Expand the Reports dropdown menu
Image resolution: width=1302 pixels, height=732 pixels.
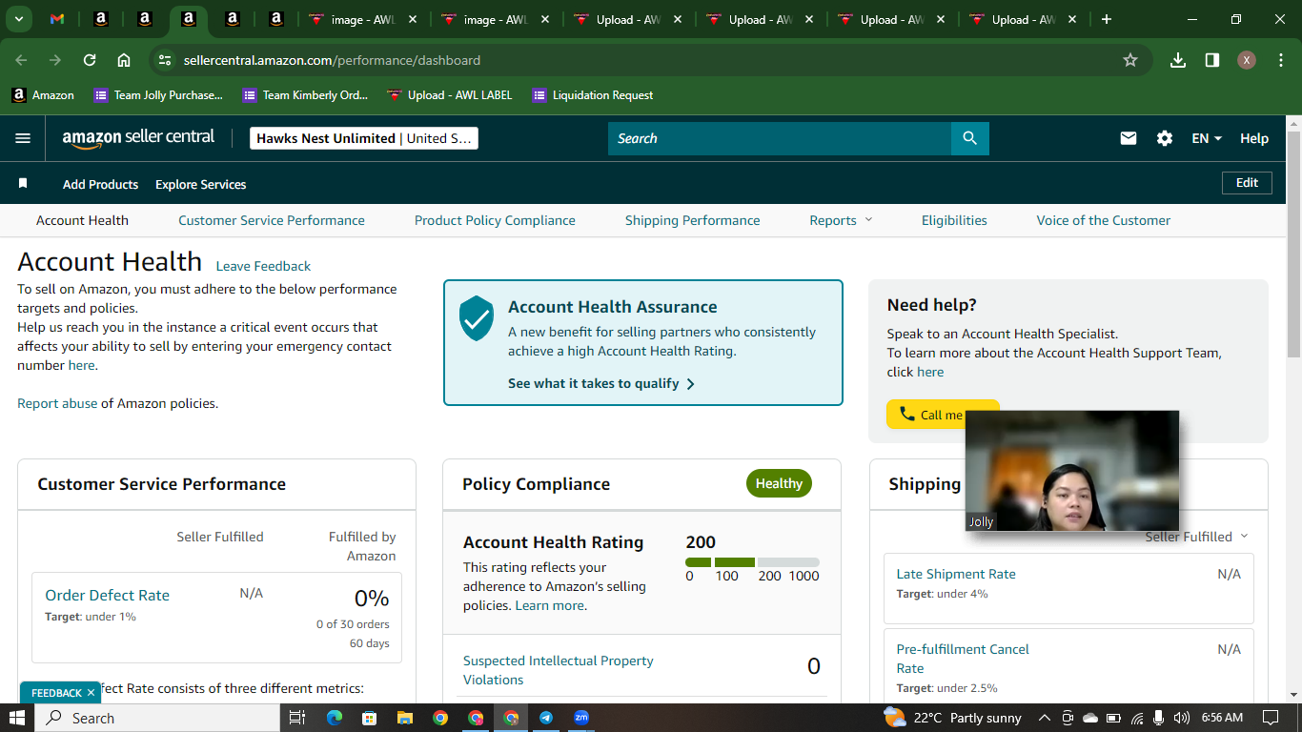click(842, 220)
